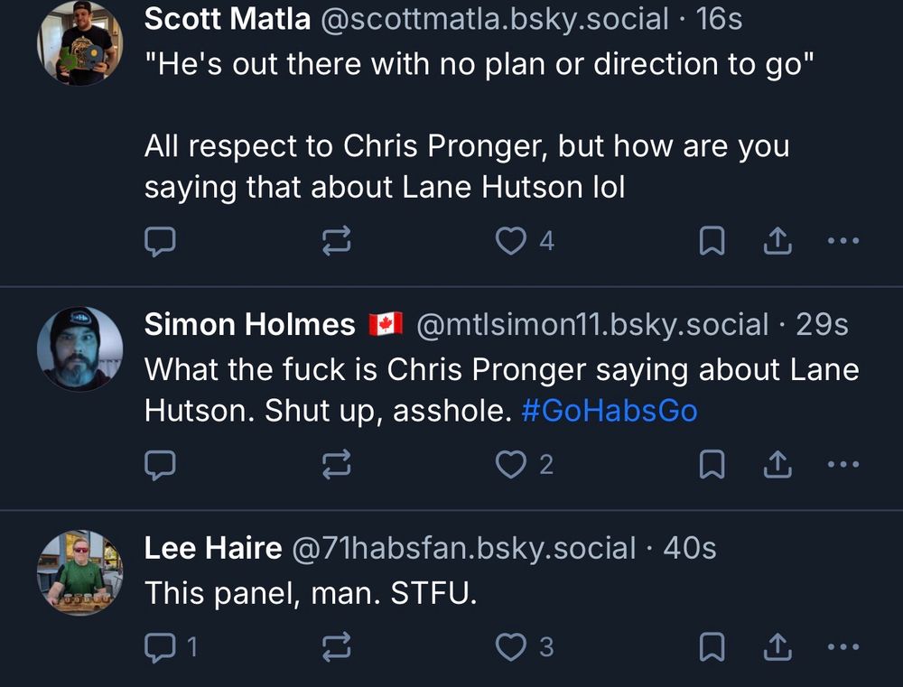
Task: Share Simon Holmes's post
Action: coord(777,464)
